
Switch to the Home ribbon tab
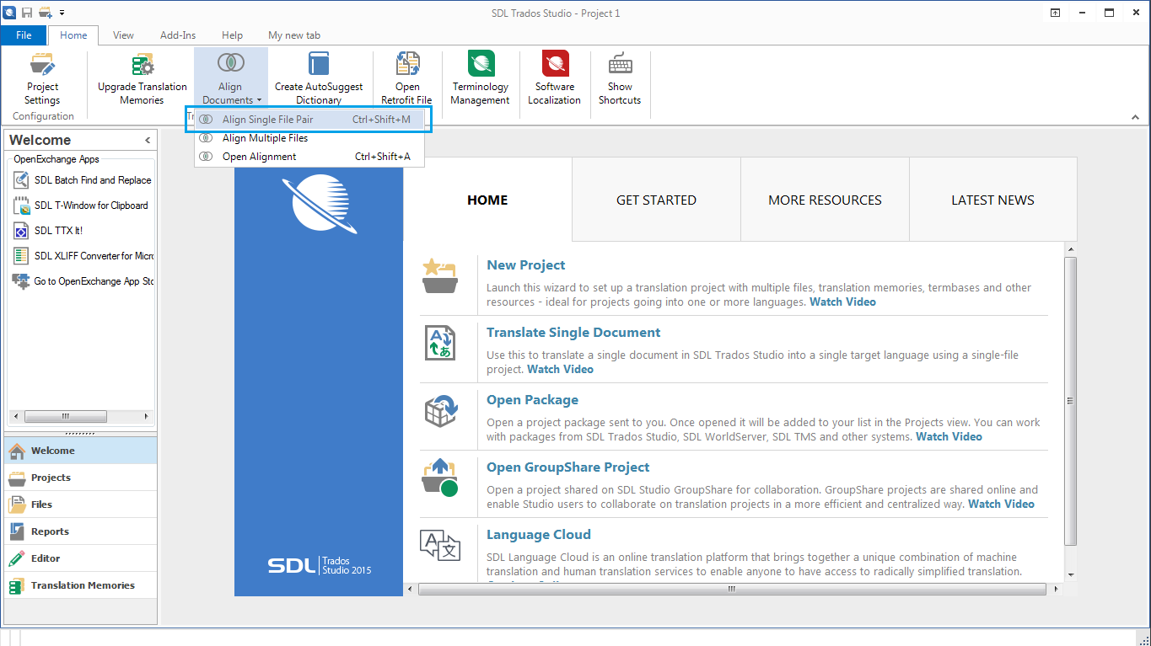(73, 35)
